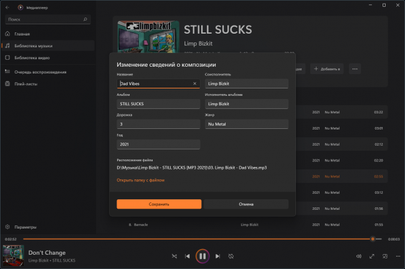Go back with the arrow icon
This screenshot has height=269, width=405.
click(7, 7)
